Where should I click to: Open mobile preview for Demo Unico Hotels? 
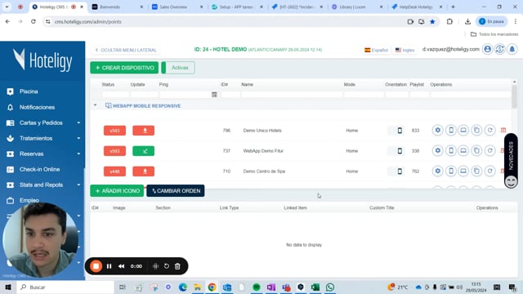(450, 131)
